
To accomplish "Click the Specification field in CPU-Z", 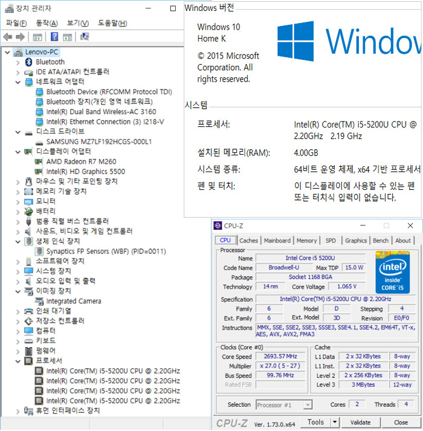I will tap(335, 299).
